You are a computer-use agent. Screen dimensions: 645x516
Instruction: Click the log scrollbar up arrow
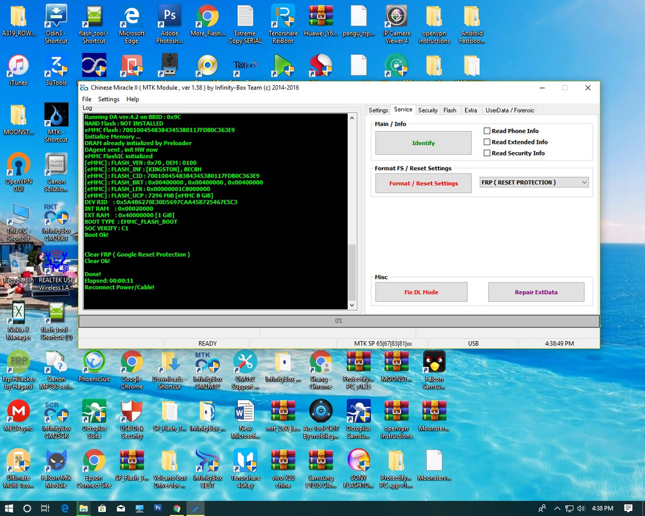click(x=352, y=118)
